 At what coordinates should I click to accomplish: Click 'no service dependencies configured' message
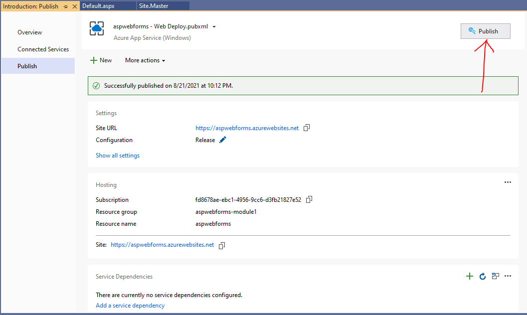click(x=169, y=295)
